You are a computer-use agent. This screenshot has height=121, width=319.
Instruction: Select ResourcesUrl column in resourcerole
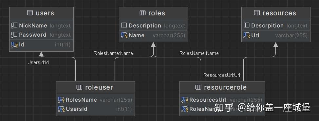click(222, 100)
